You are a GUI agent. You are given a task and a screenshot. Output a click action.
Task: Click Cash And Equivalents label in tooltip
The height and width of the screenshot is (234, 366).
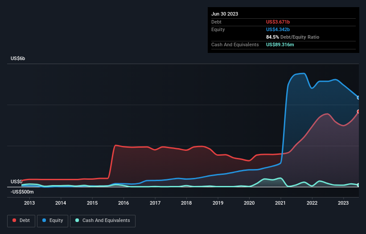[235, 44]
